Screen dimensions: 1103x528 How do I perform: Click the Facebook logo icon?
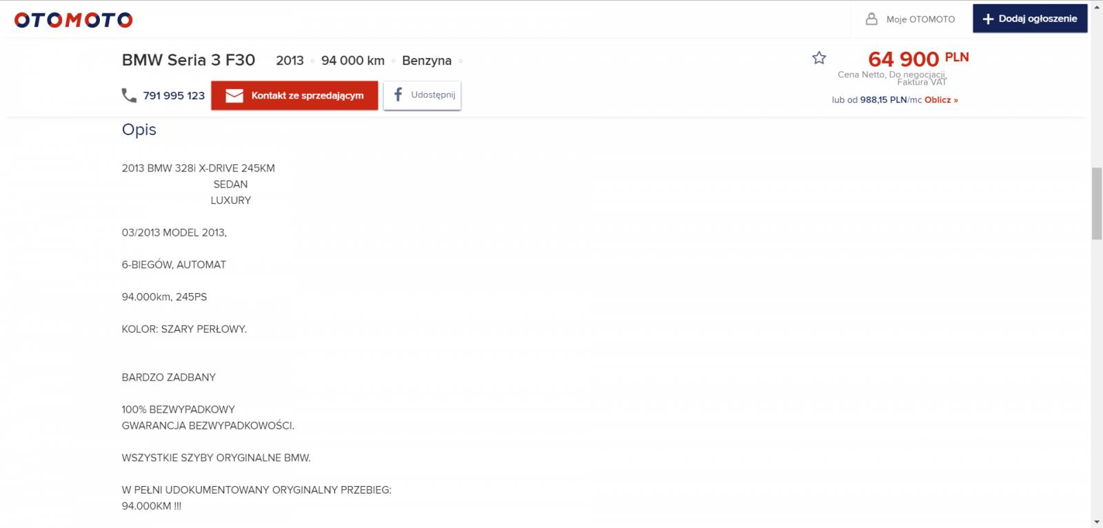click(398, 94)
